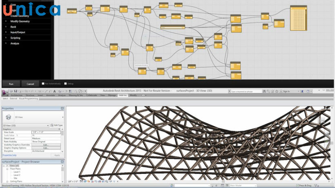The width and height of the screenshot is (335, 188).
Task: Open the Architecture ribbon tab
Action: [x=17, y=95]
